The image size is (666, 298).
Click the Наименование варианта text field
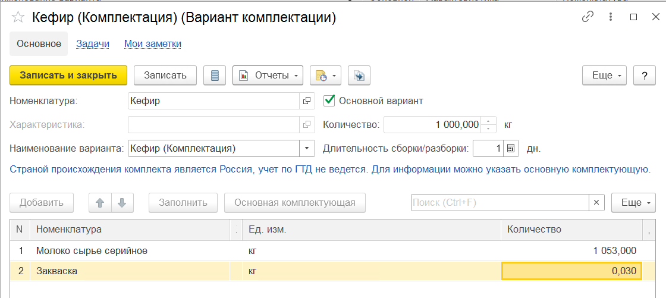pos(213,148)
